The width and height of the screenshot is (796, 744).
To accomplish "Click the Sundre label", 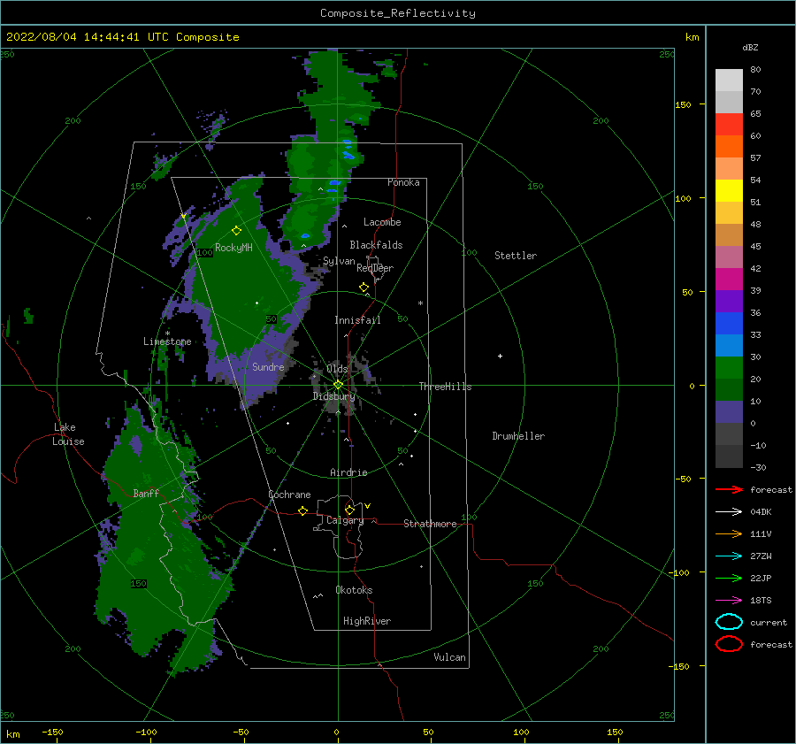I will pyautogui.click(x=268, y=367).
